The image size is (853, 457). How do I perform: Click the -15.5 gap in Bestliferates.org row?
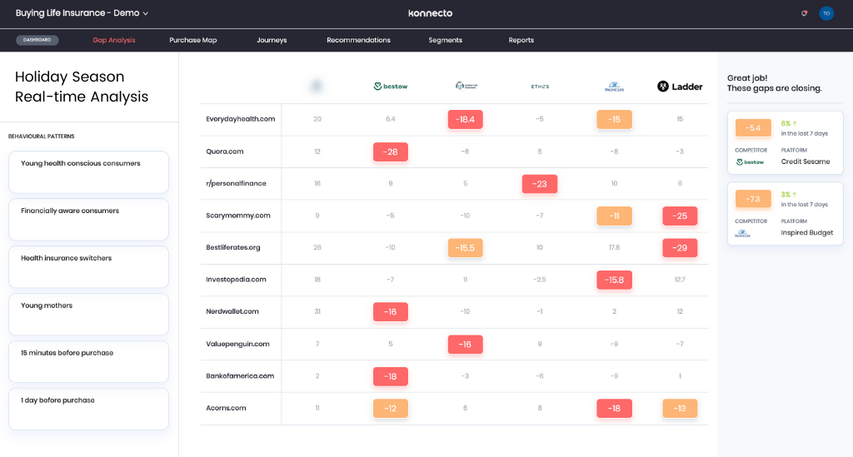465,248
